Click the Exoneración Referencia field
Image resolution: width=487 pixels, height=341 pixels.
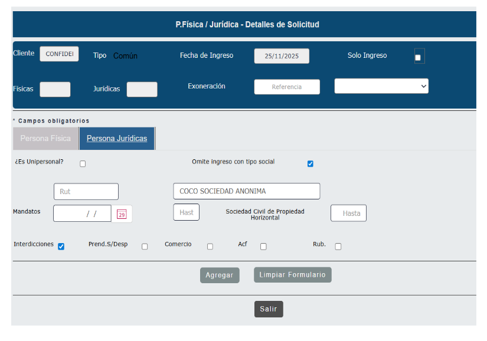click(x=287, y=87)
